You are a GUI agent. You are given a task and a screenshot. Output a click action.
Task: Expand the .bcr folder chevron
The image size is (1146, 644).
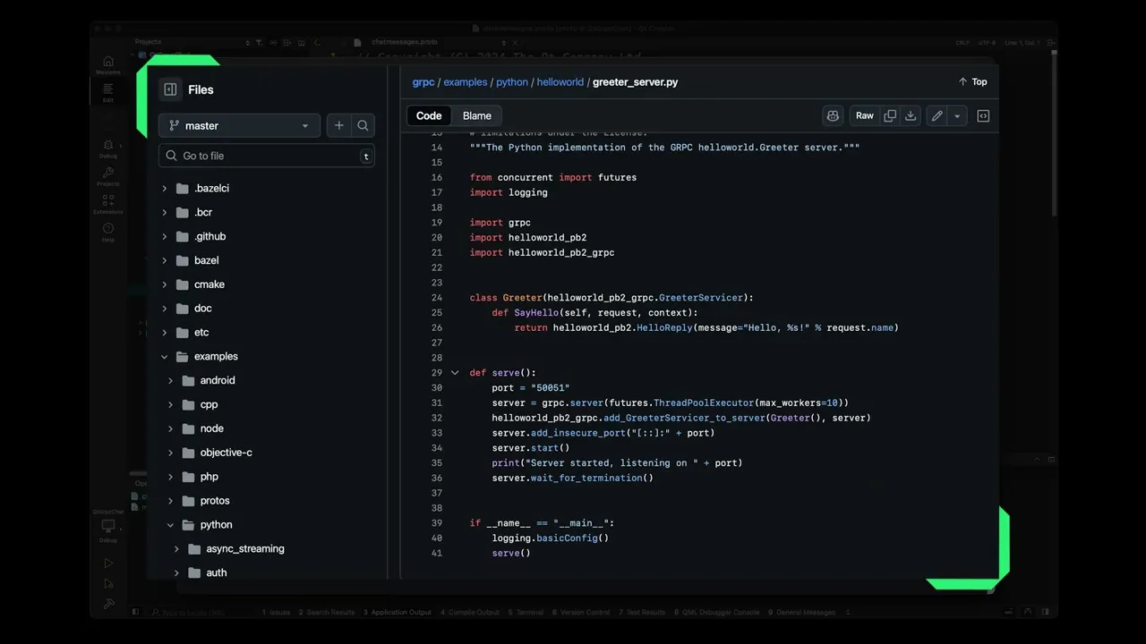(x=165, y=213)
